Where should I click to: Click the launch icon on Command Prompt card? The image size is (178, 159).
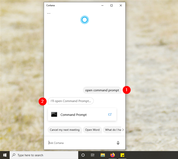[110, 114]
